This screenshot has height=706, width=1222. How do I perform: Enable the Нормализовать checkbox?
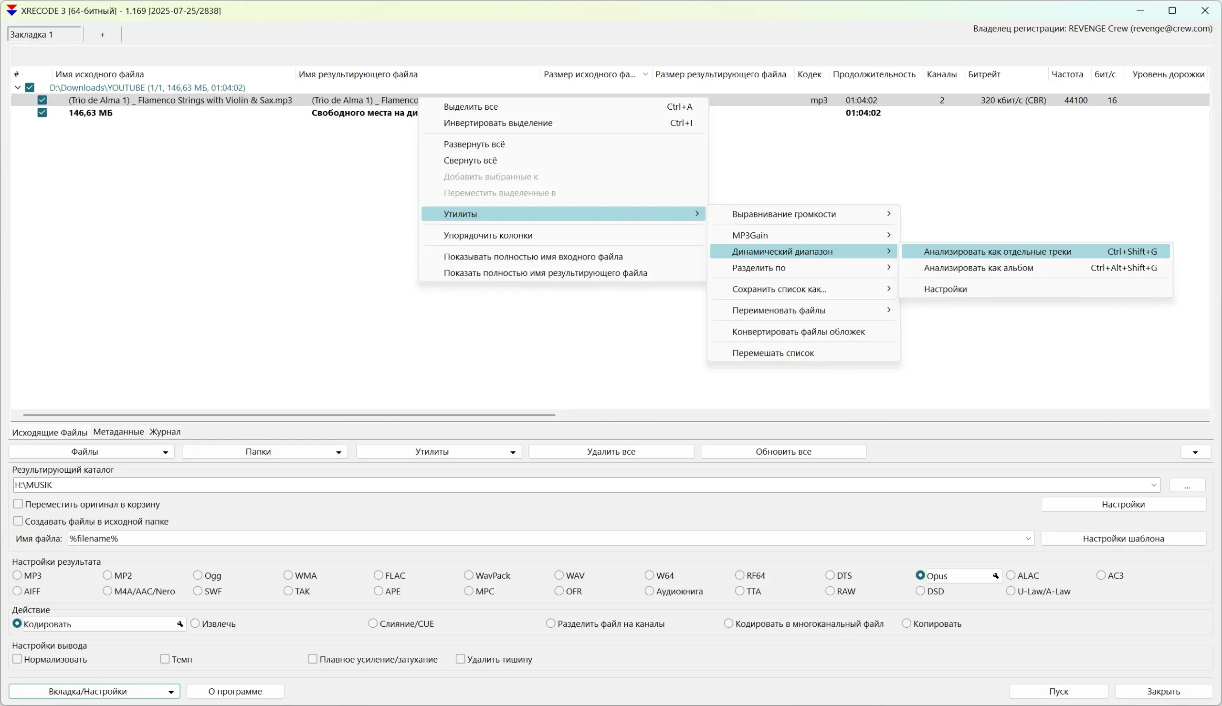pyautogui.click(x=18, y=659)
